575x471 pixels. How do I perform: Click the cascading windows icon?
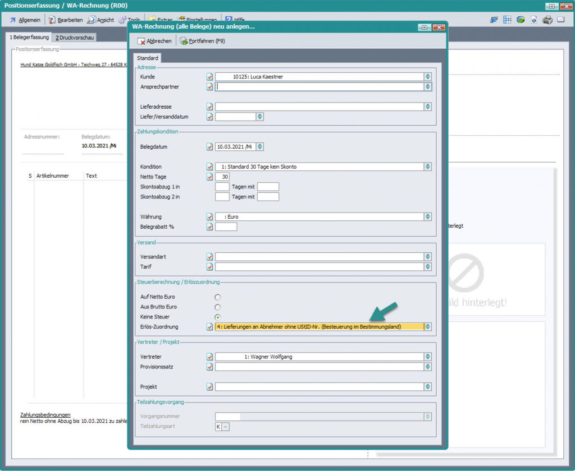click(x=494, y=20)
